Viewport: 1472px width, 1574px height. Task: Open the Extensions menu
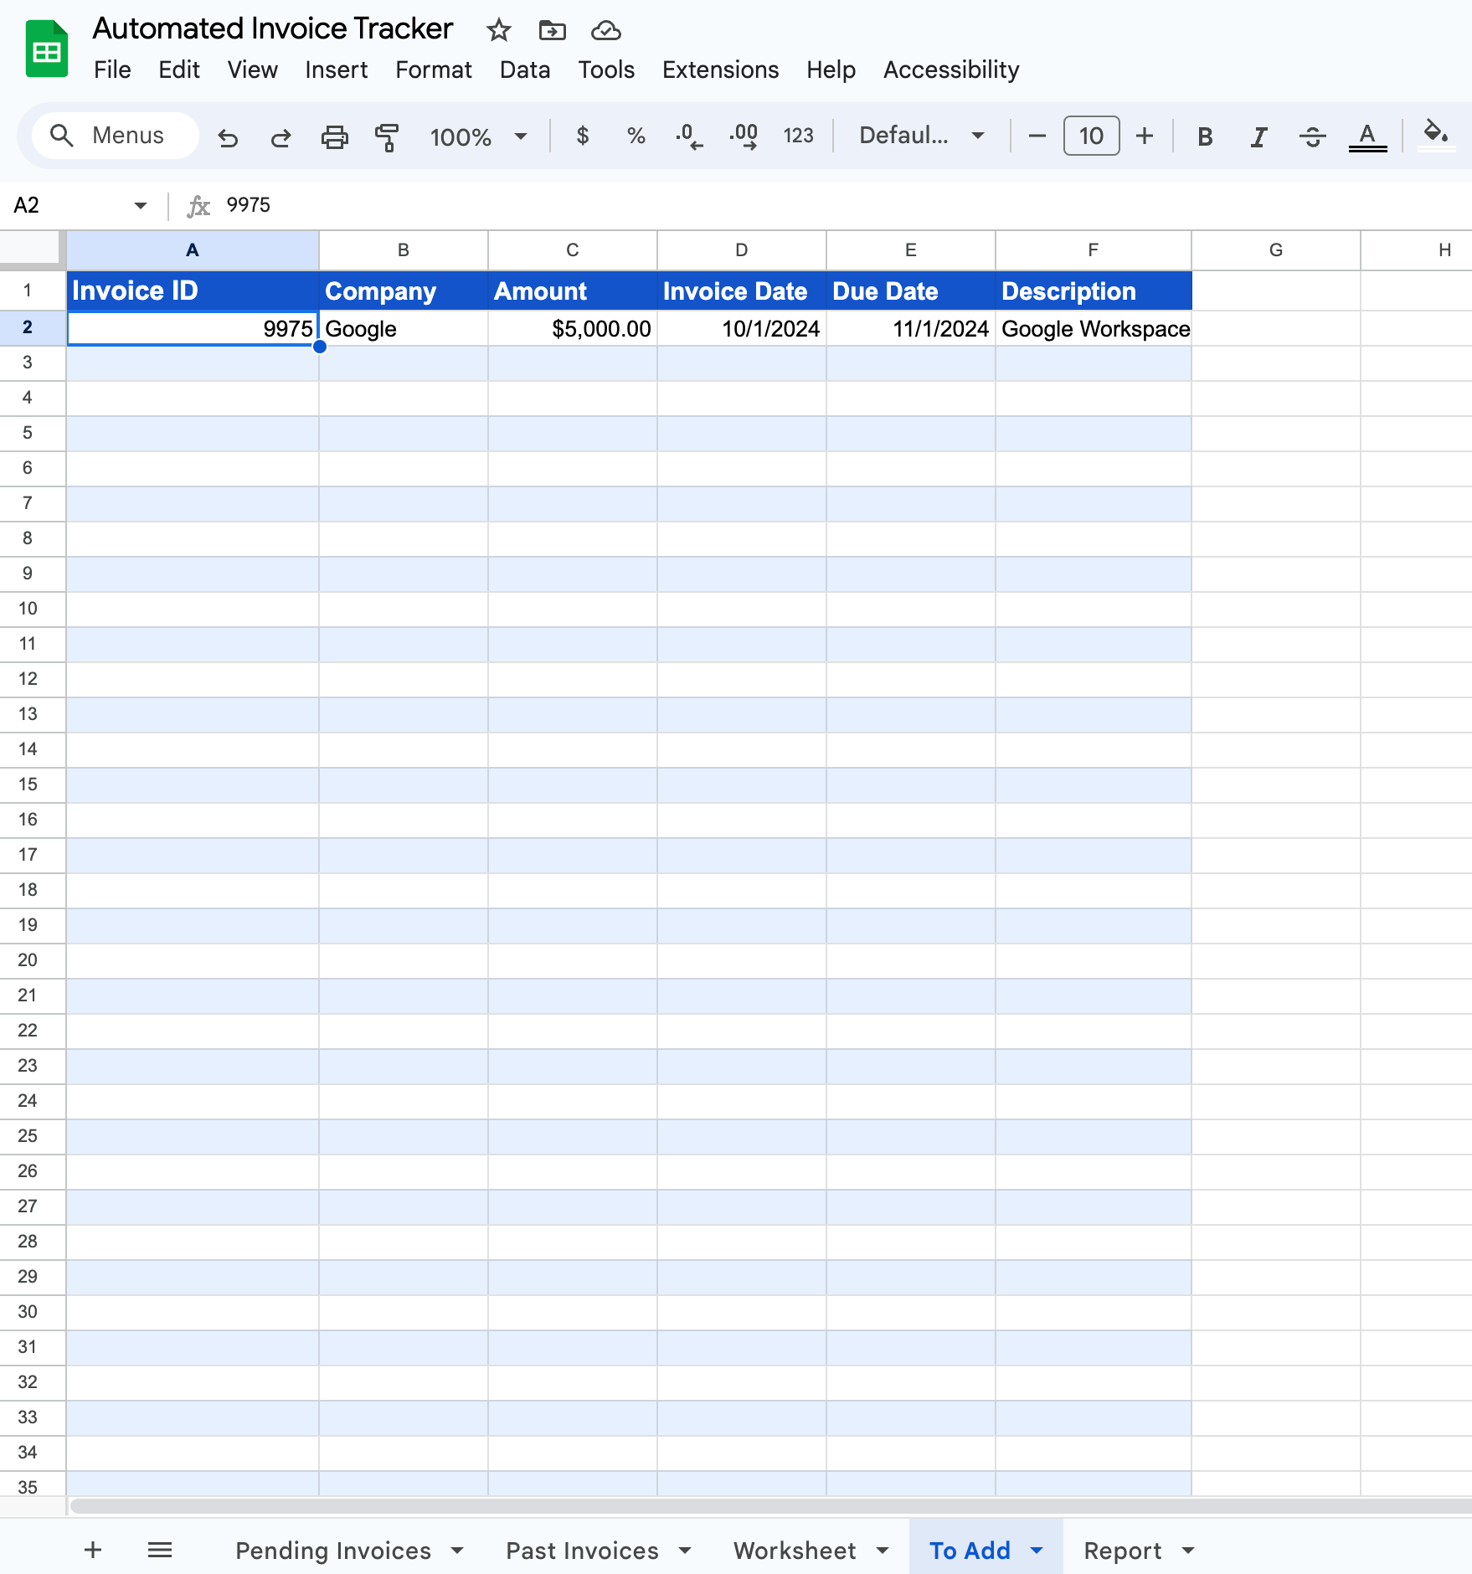pos(720,69)
